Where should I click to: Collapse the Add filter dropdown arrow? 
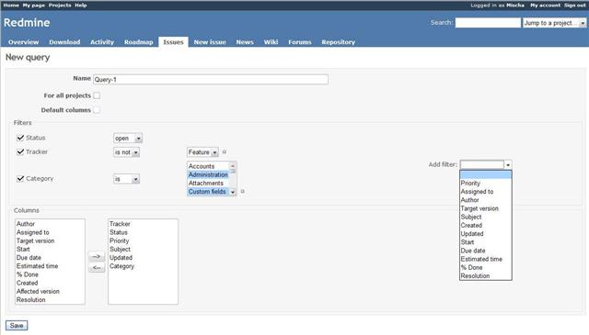[x=508, y=164]
